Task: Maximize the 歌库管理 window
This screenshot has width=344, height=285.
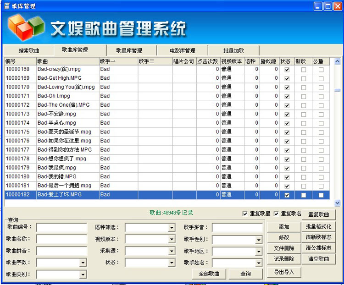Action: point(328,6)
